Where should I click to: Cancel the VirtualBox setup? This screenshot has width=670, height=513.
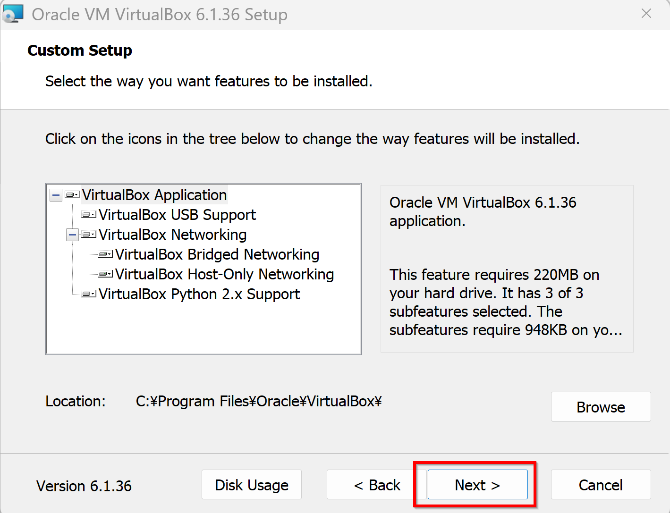pos(601,485)
